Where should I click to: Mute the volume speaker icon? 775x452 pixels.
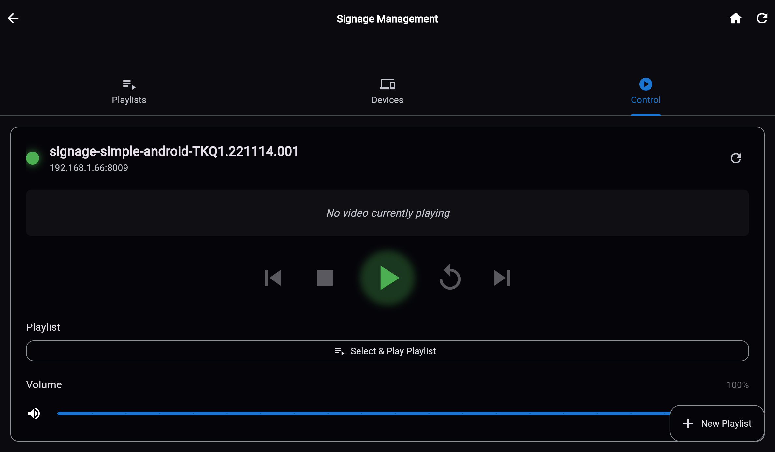(34, 414)
